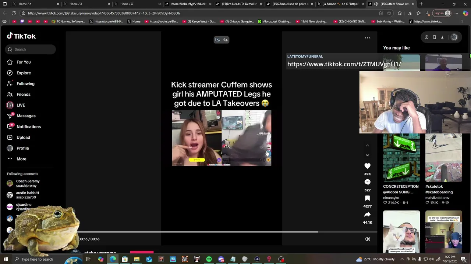471x264 pixels.
Task: Seek on the video progress bar
Action: pyautogui.click(x=227, y=232)
